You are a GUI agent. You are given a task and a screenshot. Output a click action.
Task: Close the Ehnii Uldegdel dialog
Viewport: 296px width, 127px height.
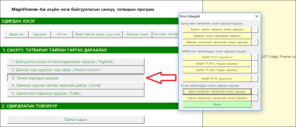[256, 16]
